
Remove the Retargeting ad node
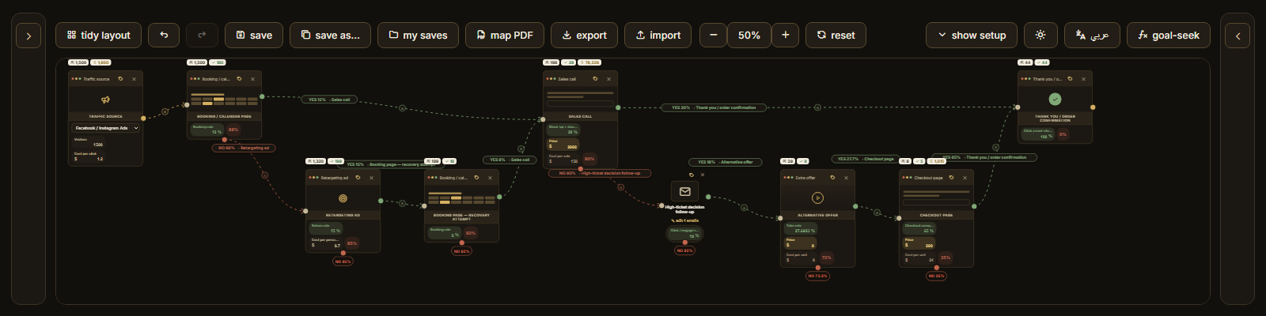(x=371, y=178)
